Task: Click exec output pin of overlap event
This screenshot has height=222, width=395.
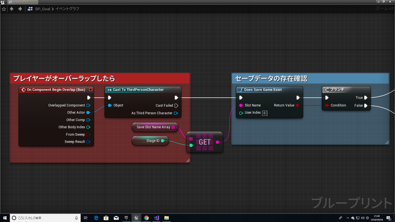Action: tap(89, 98)
